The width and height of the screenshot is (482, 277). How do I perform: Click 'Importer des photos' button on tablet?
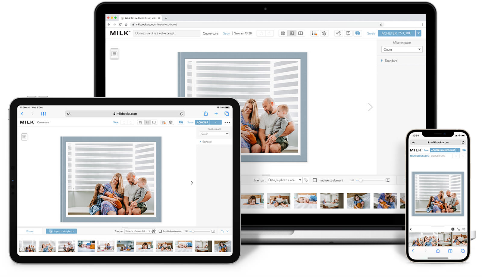pos(61,231)
